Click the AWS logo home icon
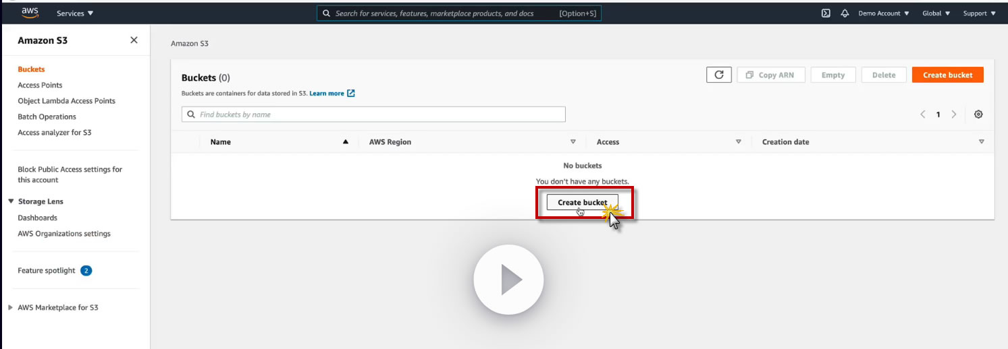The width and height of the screenshot is (1008, 349). point(30,12)
